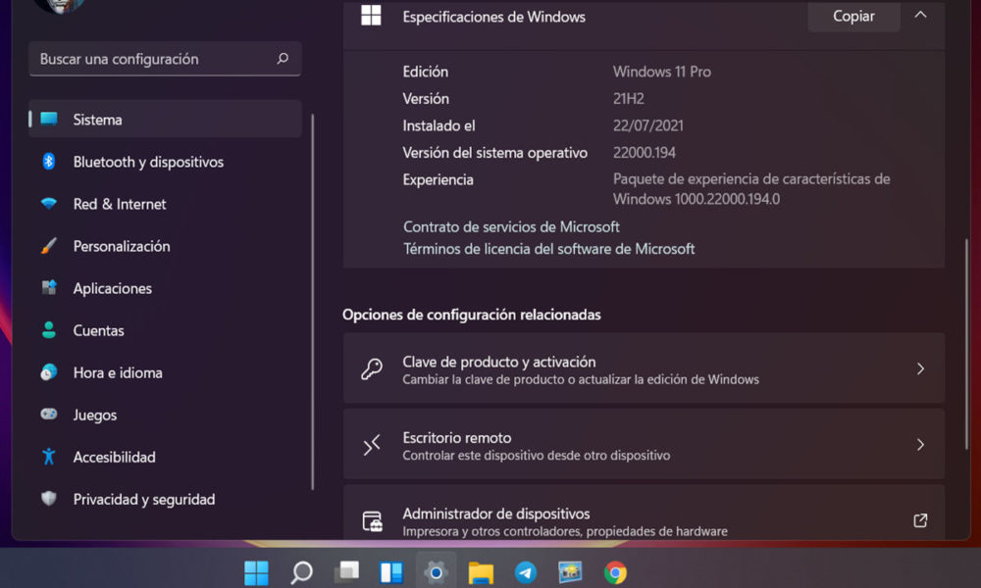
Task: Click the Red & Internet globe icon
Action: click(51, 204)
